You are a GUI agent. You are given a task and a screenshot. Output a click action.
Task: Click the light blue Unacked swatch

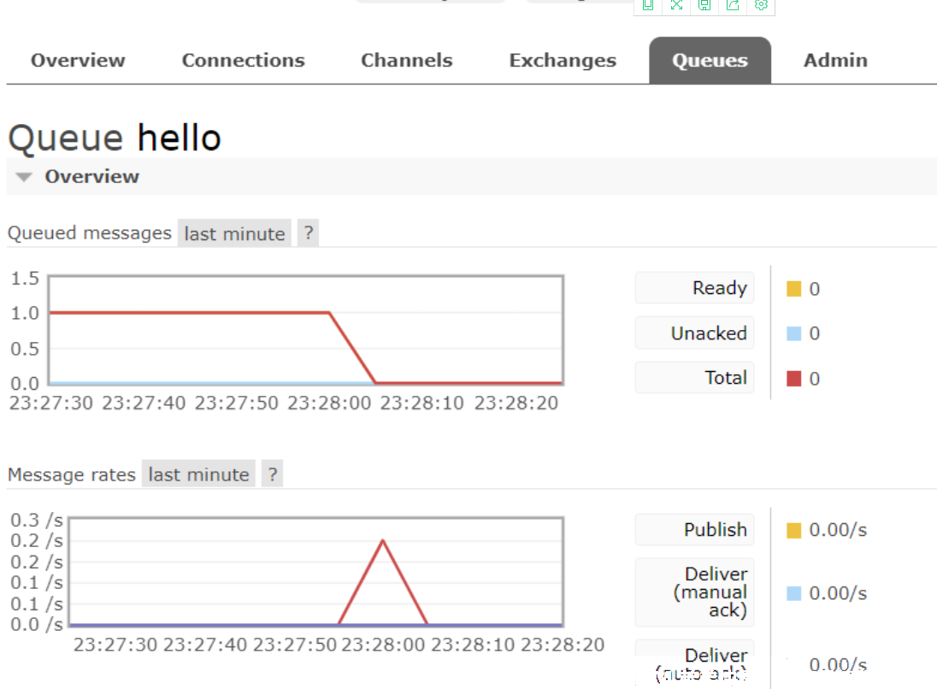click(x=793, y=333)
